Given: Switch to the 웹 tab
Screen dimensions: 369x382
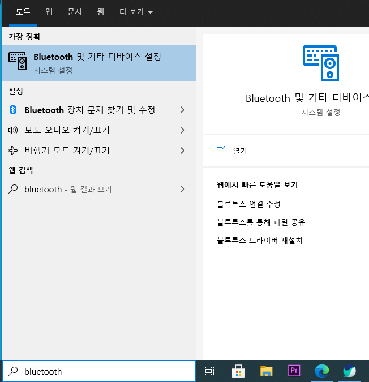Looking at the screenshot, I should [100, 12].
